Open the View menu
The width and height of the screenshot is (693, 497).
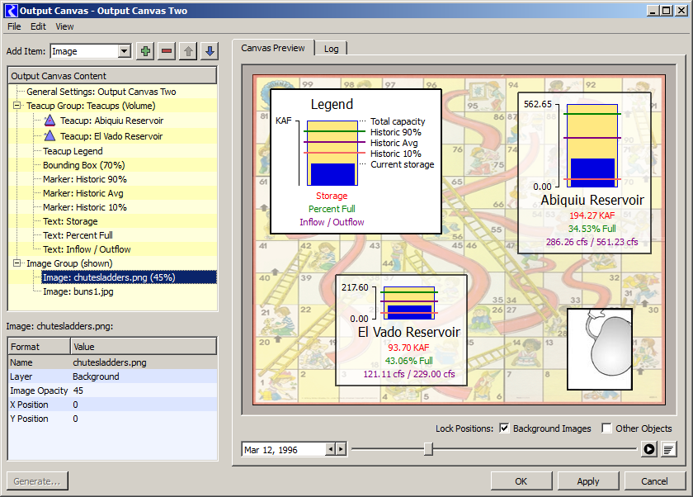(x=64, y=26)
